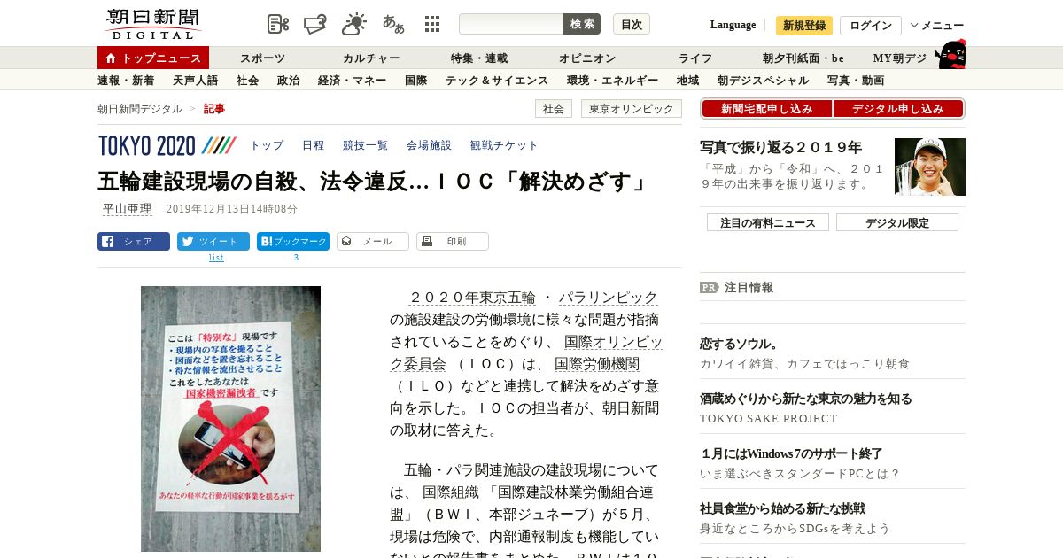Open 特集・連載 section

(x=479, y=58)
